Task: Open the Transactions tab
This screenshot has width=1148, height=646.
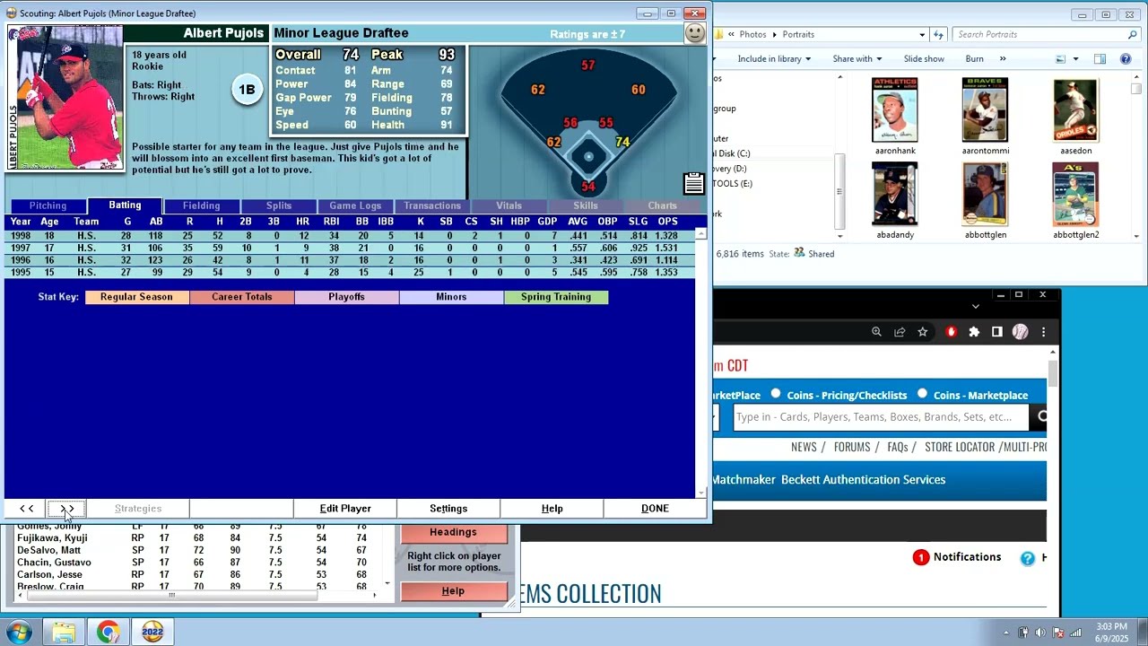Action: [432, 206]
